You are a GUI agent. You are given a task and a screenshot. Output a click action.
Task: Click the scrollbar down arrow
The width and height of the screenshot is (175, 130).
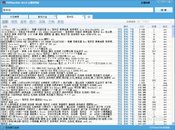(173, 123)
